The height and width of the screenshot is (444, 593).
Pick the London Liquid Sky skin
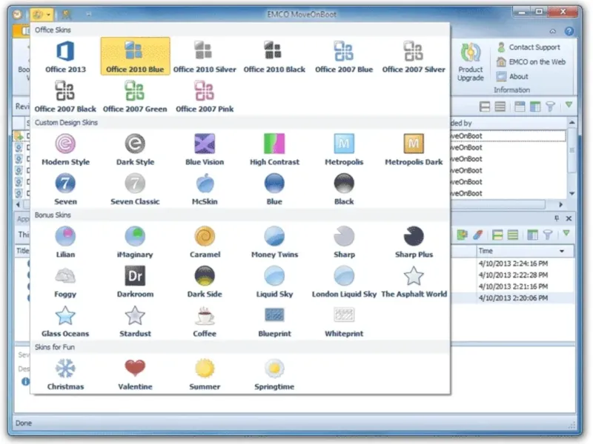(x=344, y=281)
